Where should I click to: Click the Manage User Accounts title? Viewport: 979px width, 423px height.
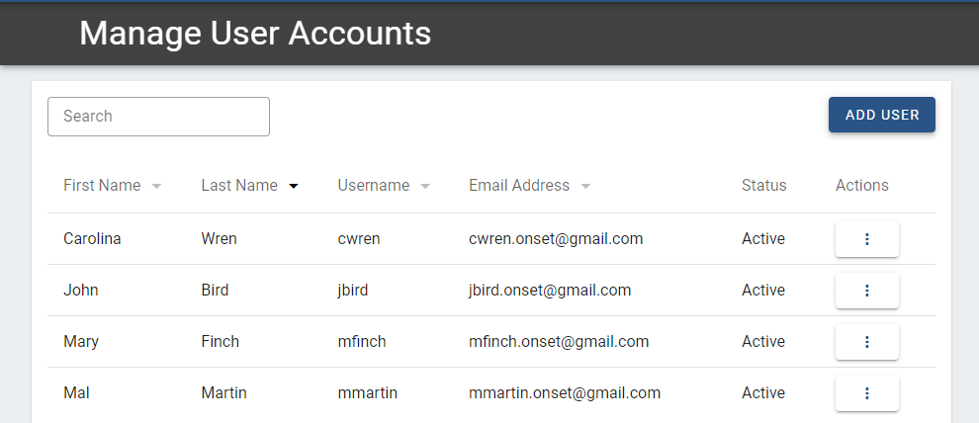pos(255,33)
